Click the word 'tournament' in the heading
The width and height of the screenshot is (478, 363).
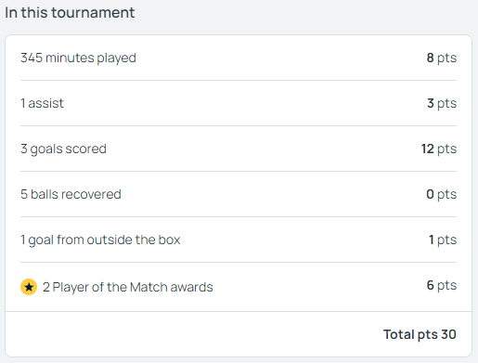93,13
